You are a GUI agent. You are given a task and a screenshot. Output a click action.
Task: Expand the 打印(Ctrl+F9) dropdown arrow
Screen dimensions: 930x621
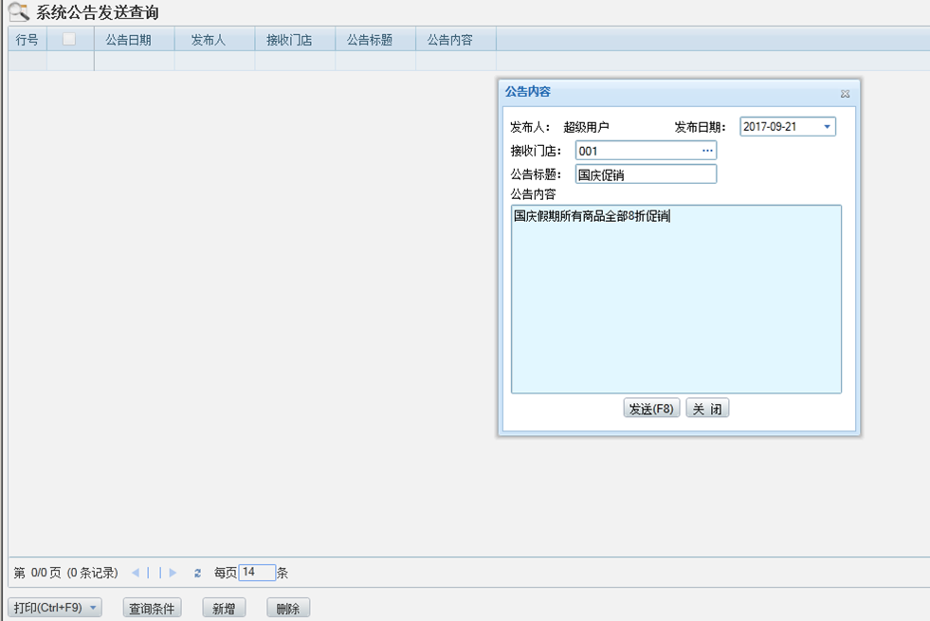(x=95, y=607)
